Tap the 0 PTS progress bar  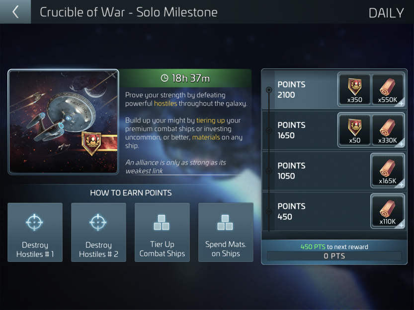pos(334,256)
